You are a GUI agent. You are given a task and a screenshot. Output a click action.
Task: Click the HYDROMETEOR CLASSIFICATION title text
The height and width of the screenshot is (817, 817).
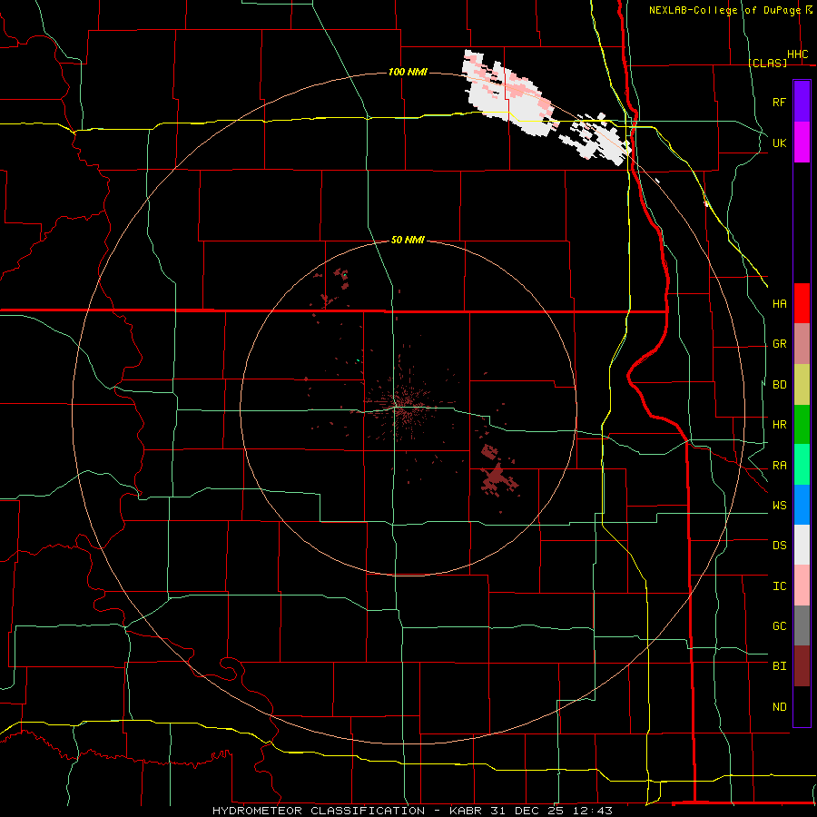point(319,811)
